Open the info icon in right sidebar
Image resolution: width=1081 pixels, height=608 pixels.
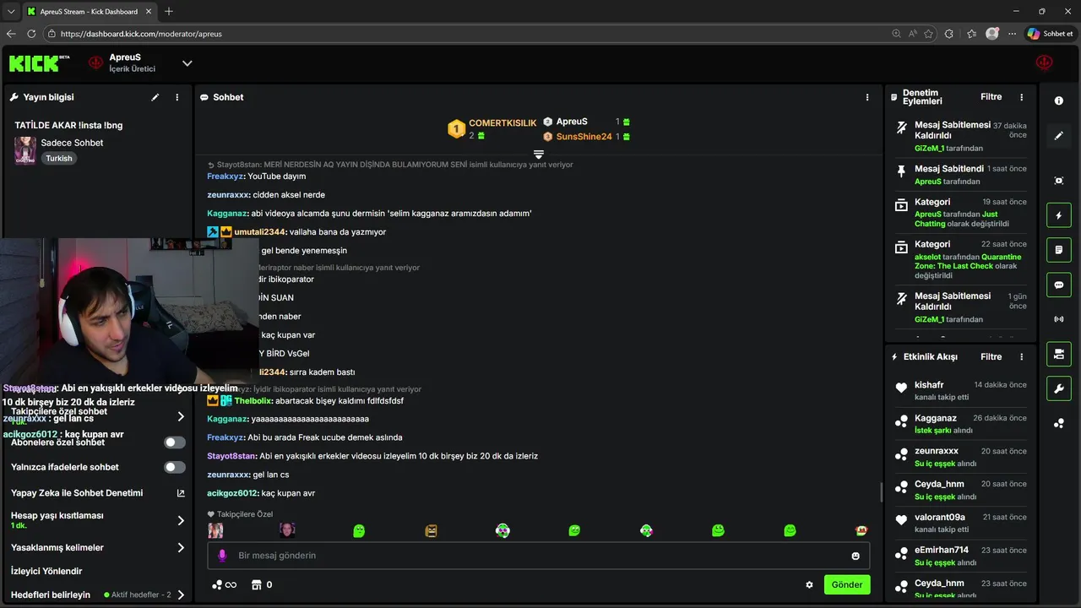tap(1059, 100)
